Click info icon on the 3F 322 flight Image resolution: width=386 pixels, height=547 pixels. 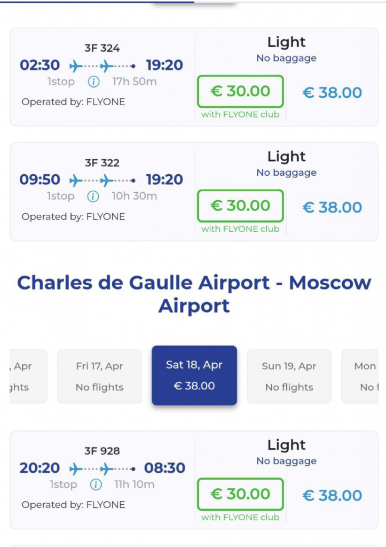93,196
